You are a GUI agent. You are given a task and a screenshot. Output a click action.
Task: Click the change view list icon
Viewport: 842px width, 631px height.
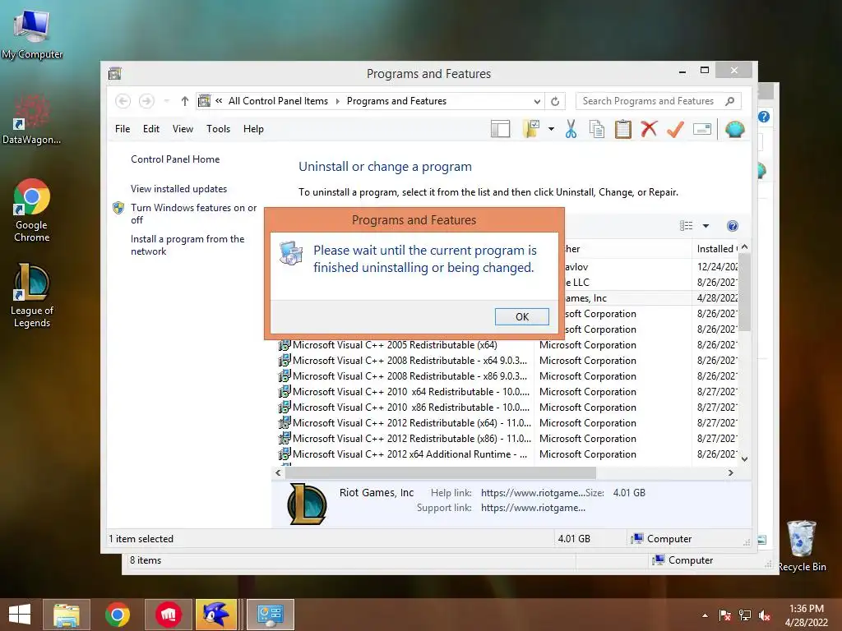pyautogui.click(x=687, y=226)
